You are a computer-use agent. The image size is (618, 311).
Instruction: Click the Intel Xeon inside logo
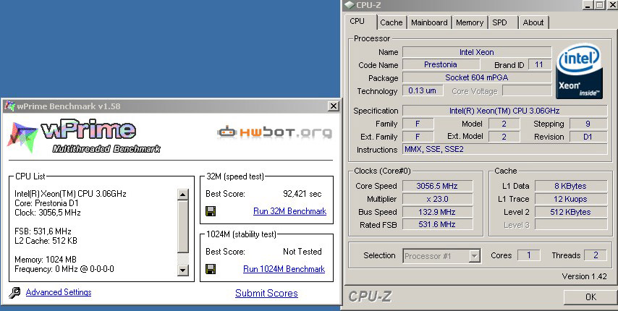pos(579,71)
